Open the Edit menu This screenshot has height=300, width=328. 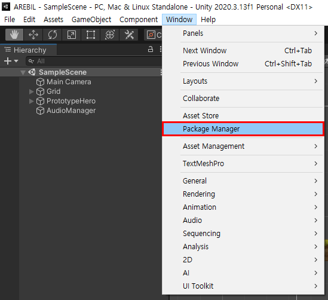[x=29, y=20]
